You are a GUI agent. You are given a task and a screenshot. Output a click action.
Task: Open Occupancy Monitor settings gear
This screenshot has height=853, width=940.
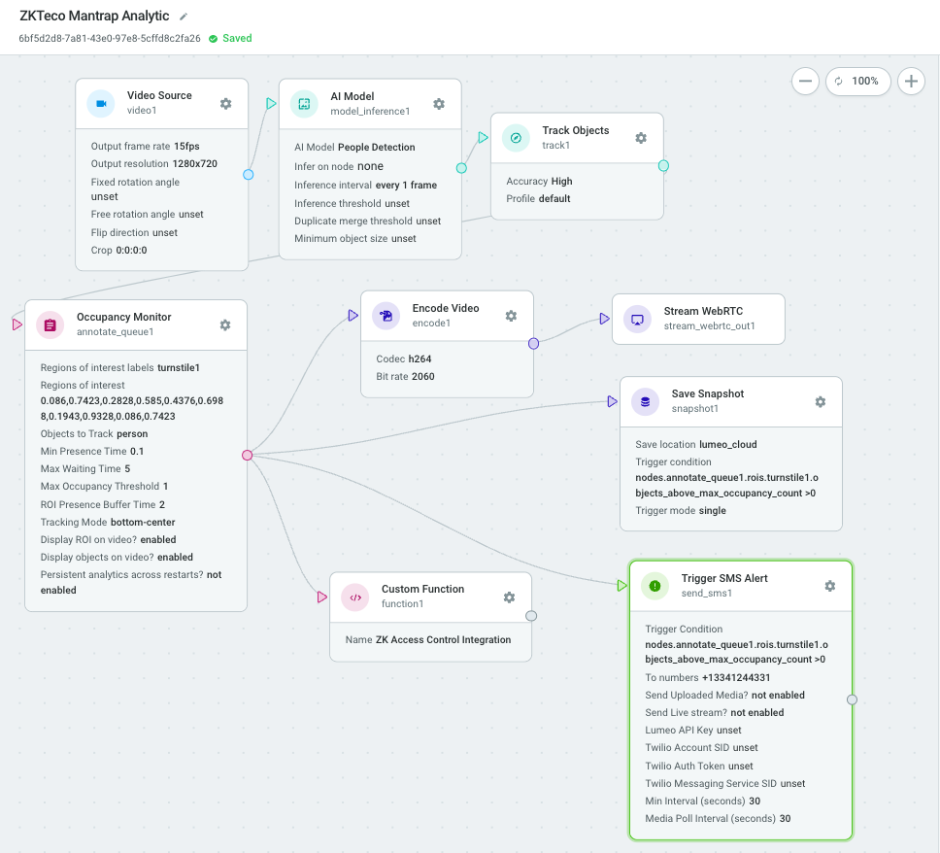tap(225, 325)
